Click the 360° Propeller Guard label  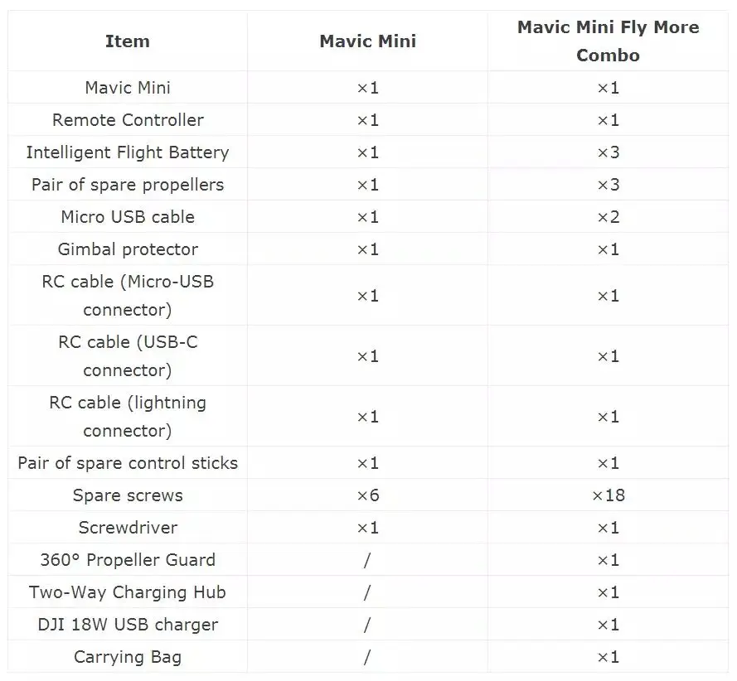point(128,560)
